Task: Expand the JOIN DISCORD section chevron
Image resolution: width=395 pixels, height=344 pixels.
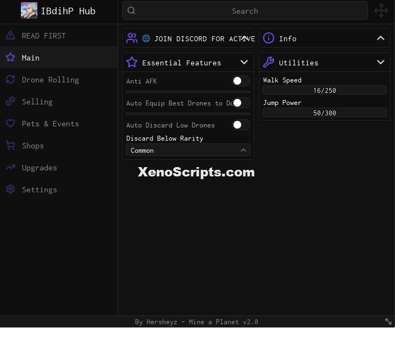Action: (244, 38)
